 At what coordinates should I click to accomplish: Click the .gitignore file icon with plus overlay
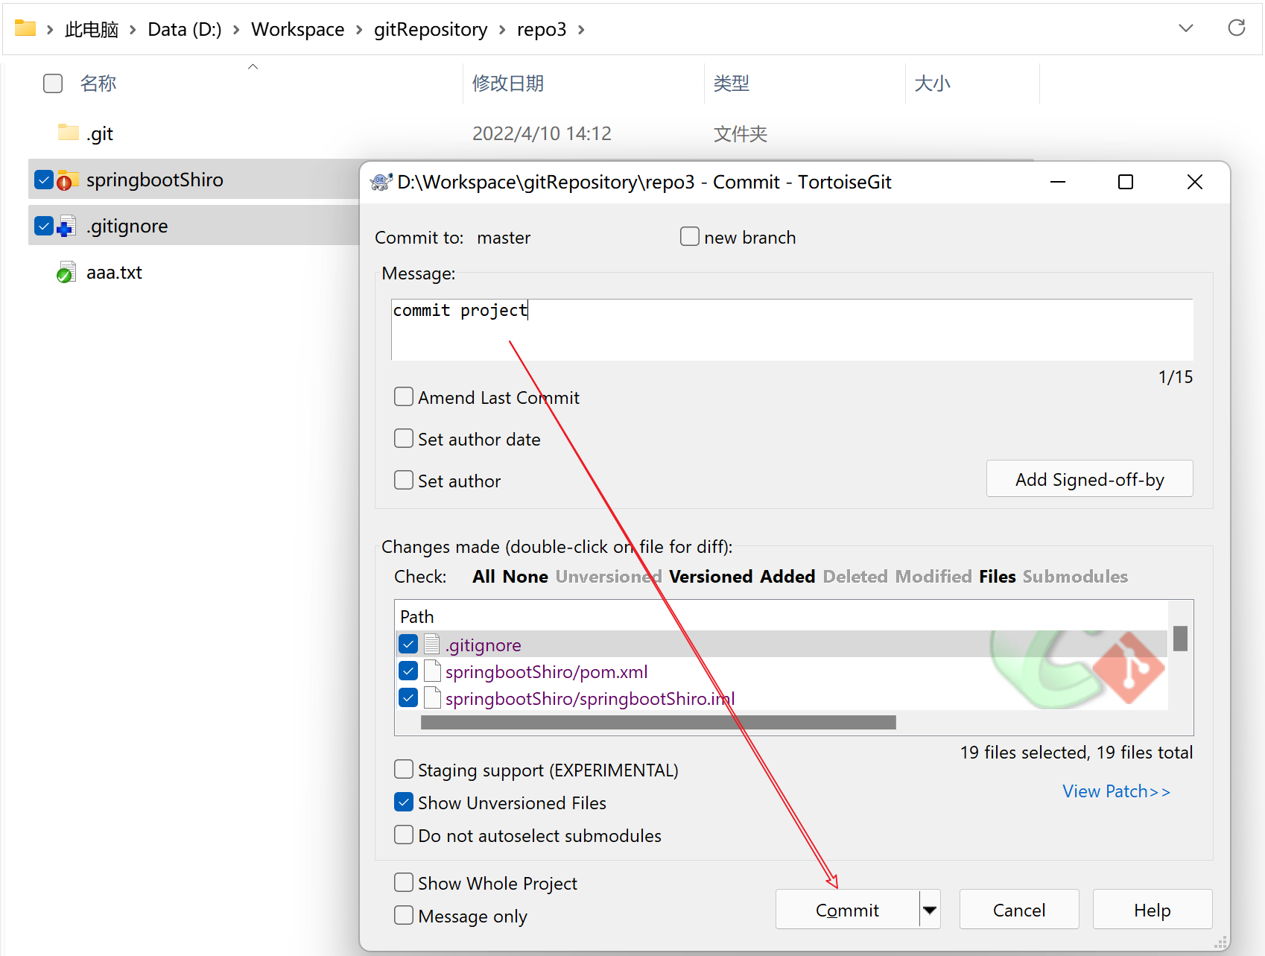[67, 227]
